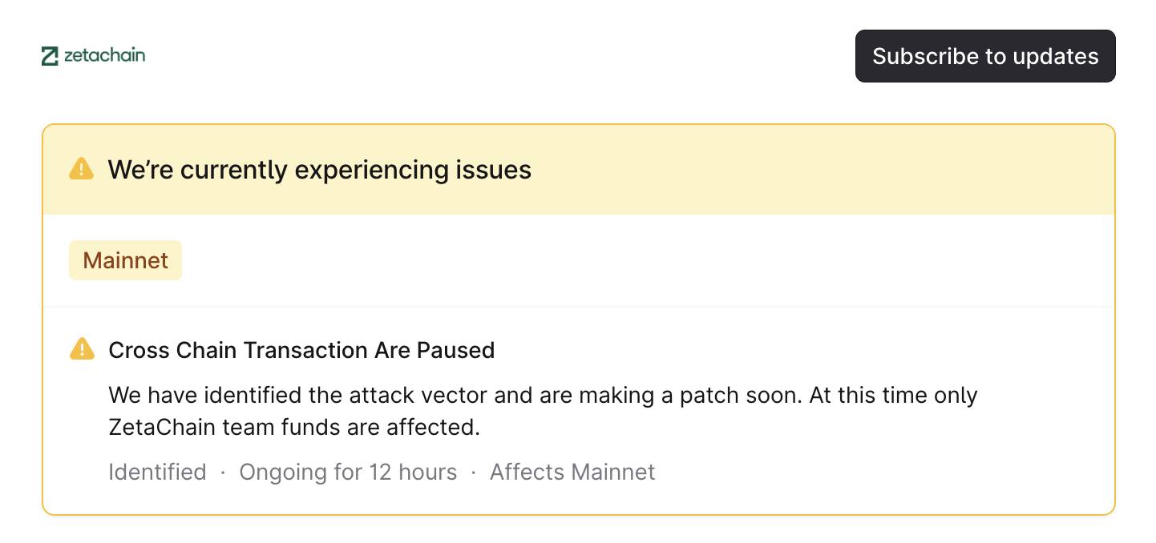Click the zetachain wordmark text

104,55
